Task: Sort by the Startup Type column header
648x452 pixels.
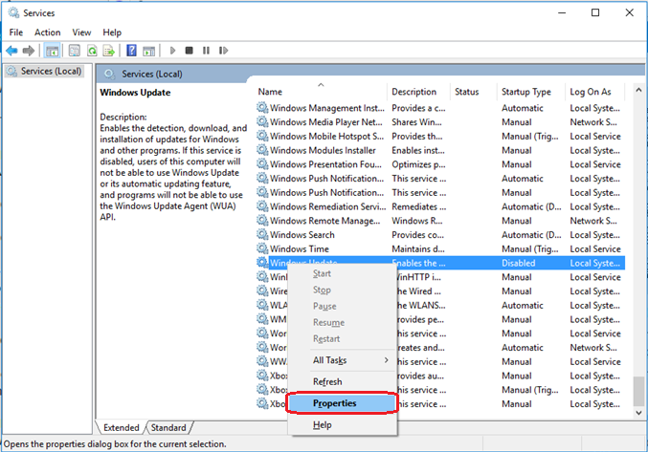Action: 530,92
